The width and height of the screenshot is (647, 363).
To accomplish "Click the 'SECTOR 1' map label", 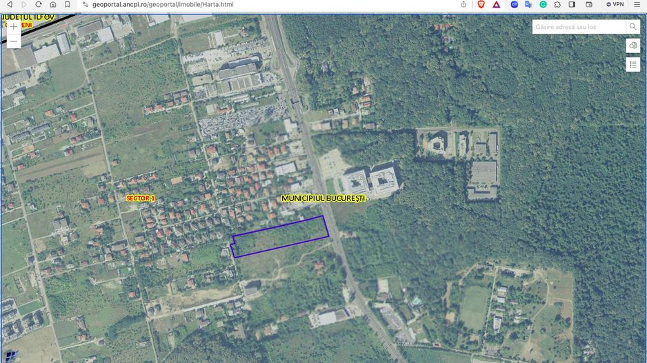I will [140, 198].
